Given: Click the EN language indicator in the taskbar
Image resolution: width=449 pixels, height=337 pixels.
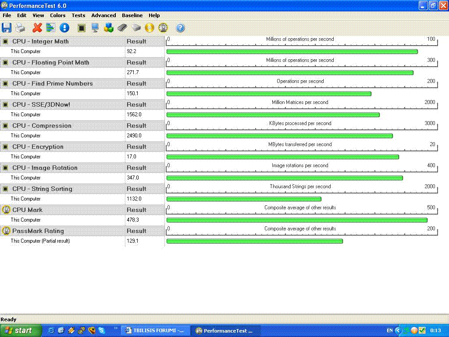Looking at the screenshot, I should tap(389, 330).
